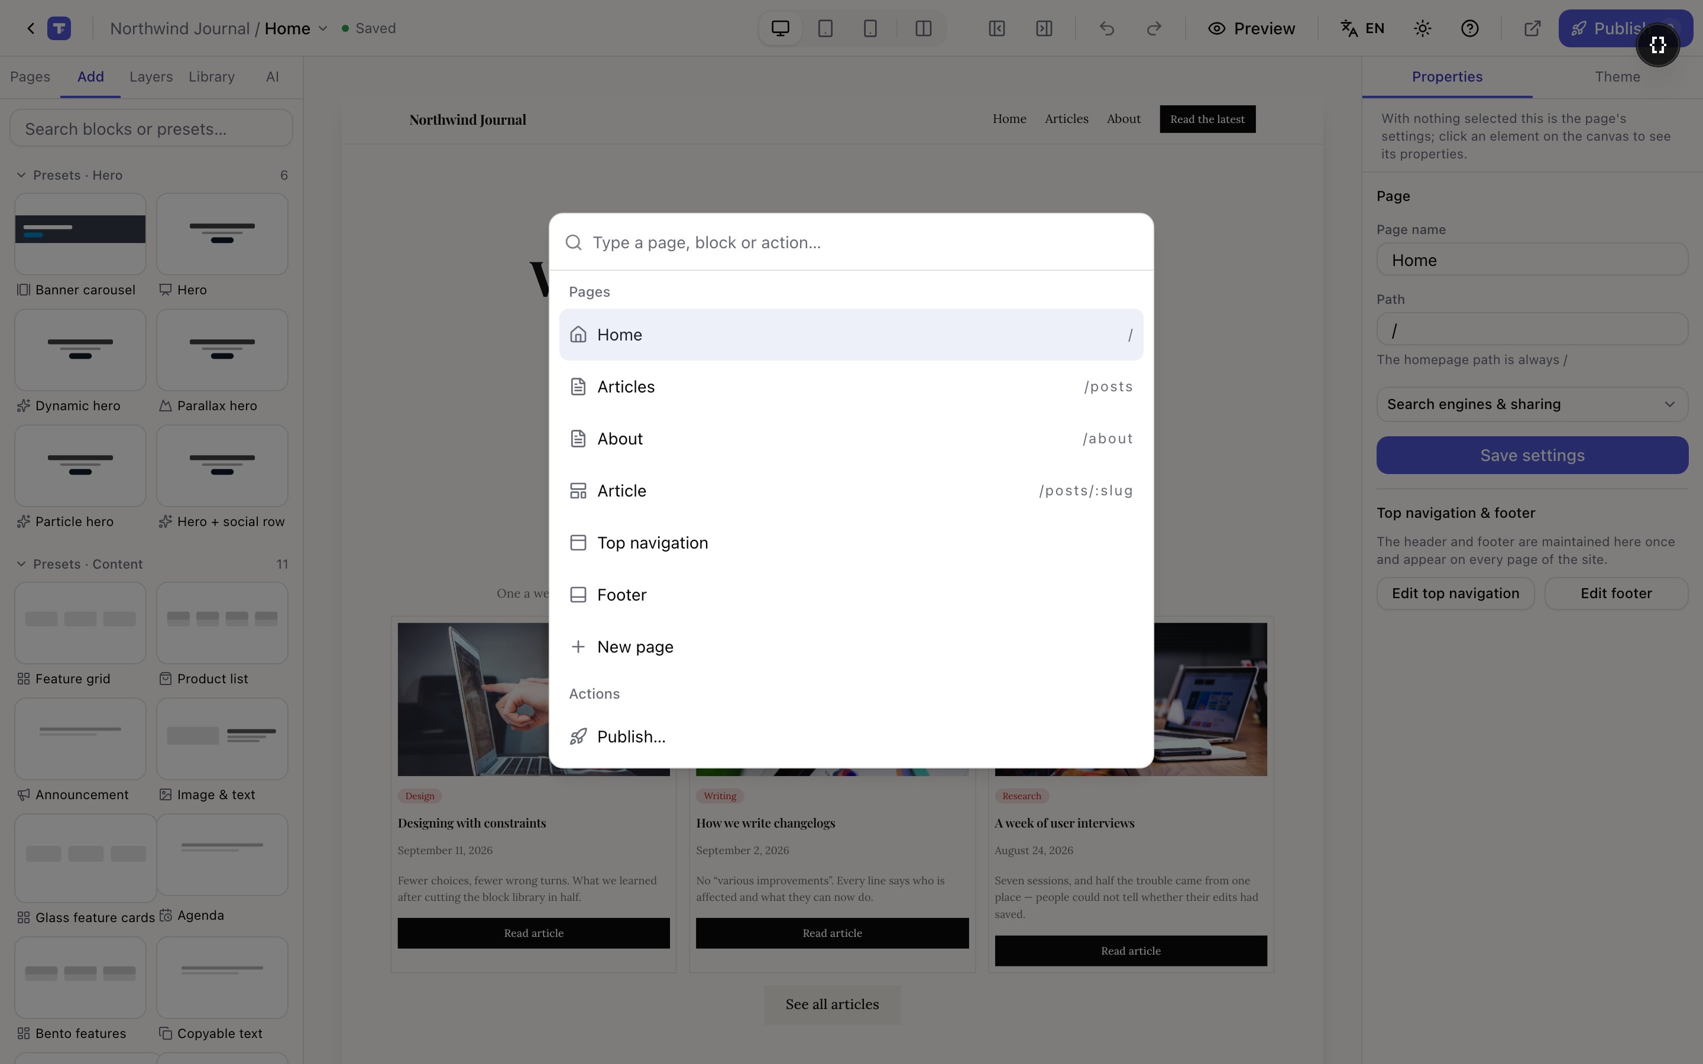The height and width of the screenshot is (1064, 1703).
Task: Click the Page name input field
Action: point(1532,259)
